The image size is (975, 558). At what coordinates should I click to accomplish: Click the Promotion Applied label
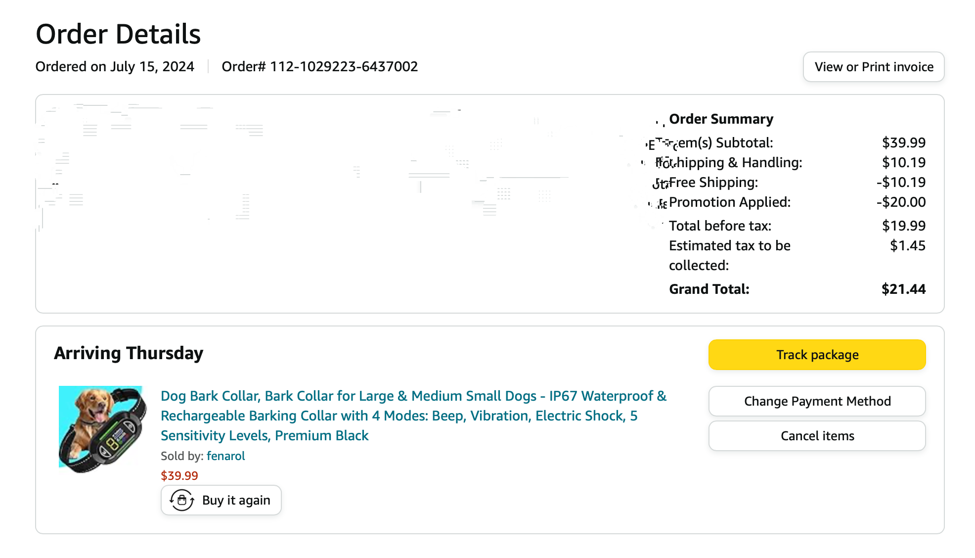click(x=729, y=202)
